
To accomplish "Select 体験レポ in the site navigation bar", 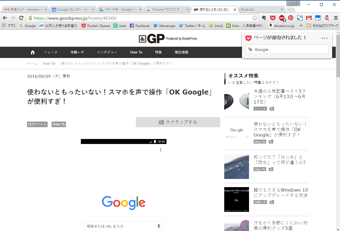I will click(77, 52).
